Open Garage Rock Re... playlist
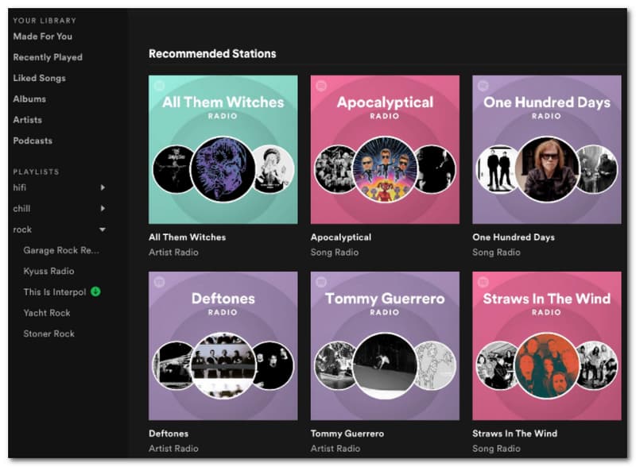This screenshot has width=636, height=467. coord(61,250)
